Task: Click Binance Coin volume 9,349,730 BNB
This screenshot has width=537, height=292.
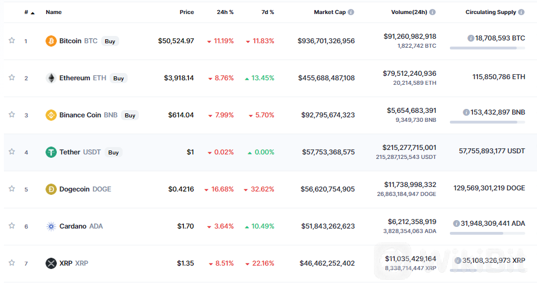Action: tap(416, 120)
